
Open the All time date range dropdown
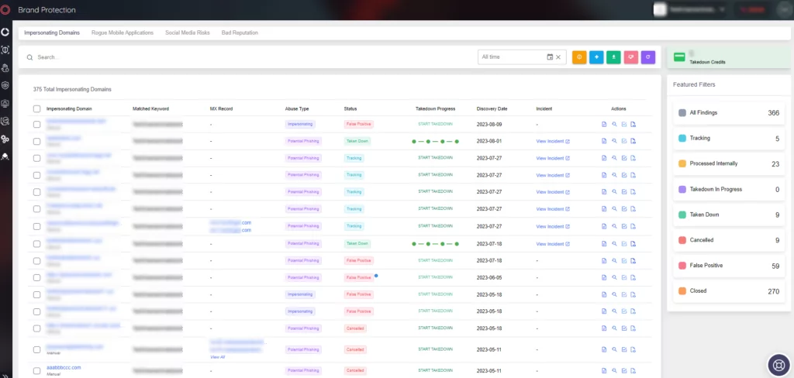[x=512, y=57]
